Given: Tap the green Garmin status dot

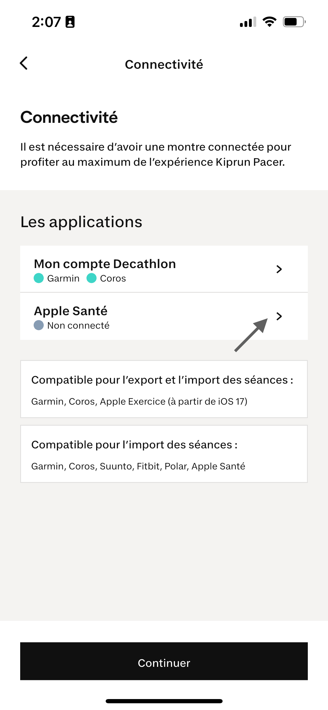Looking at the screenshot, I should 39,278.
